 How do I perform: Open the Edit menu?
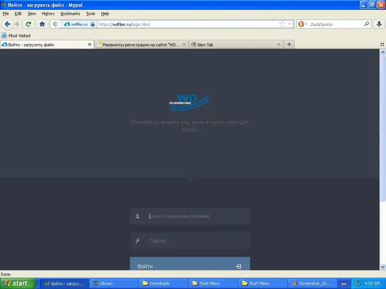18,14
